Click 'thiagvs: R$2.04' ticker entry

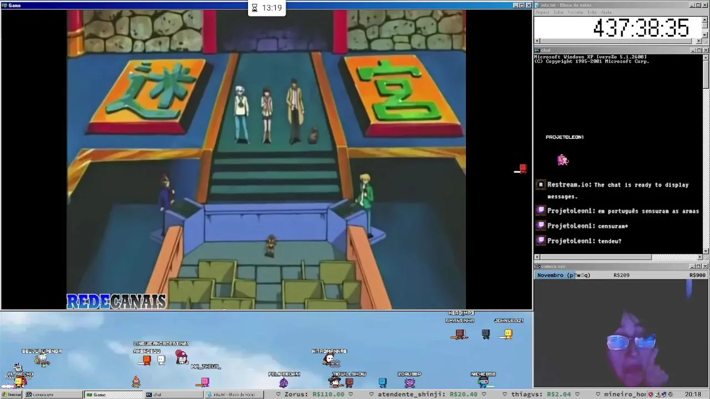542,395
